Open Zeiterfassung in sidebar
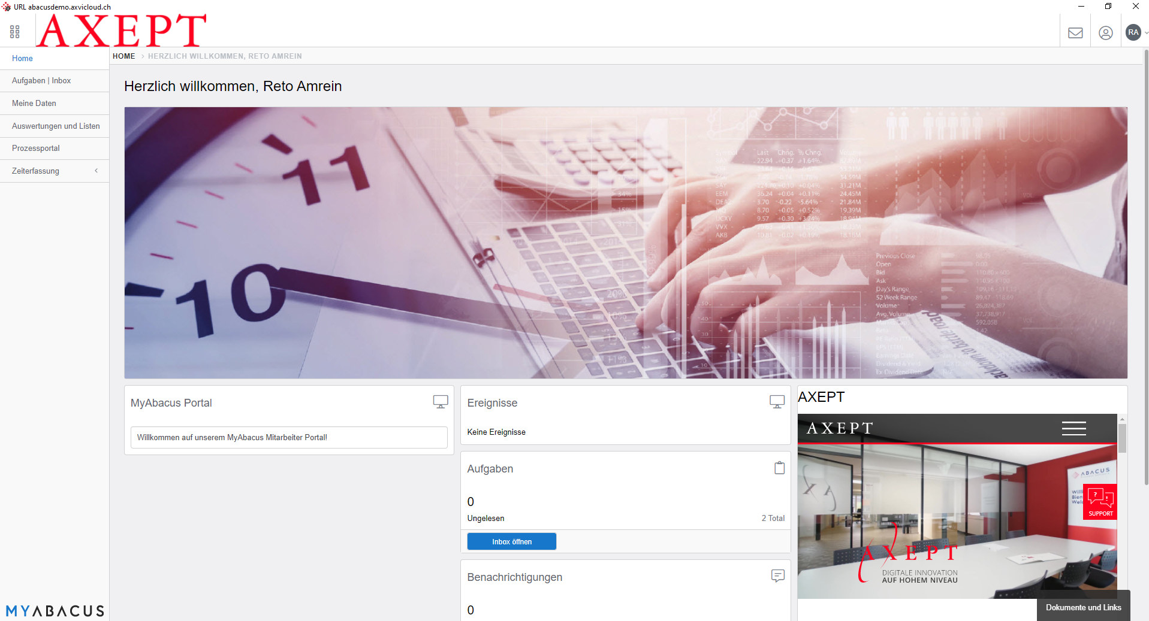The width and height of the screenshot is (1149, 621). [55, 171]
